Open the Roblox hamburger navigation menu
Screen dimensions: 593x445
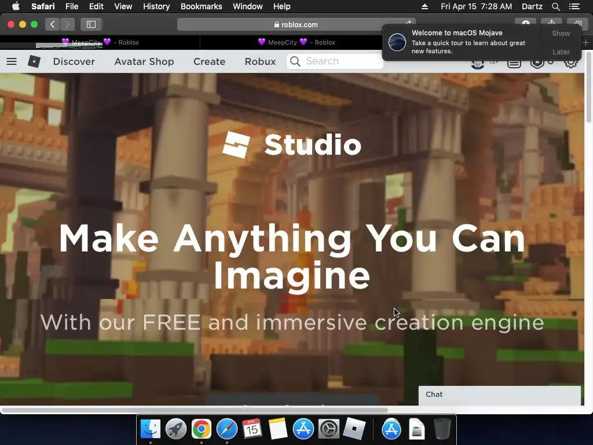12,61
